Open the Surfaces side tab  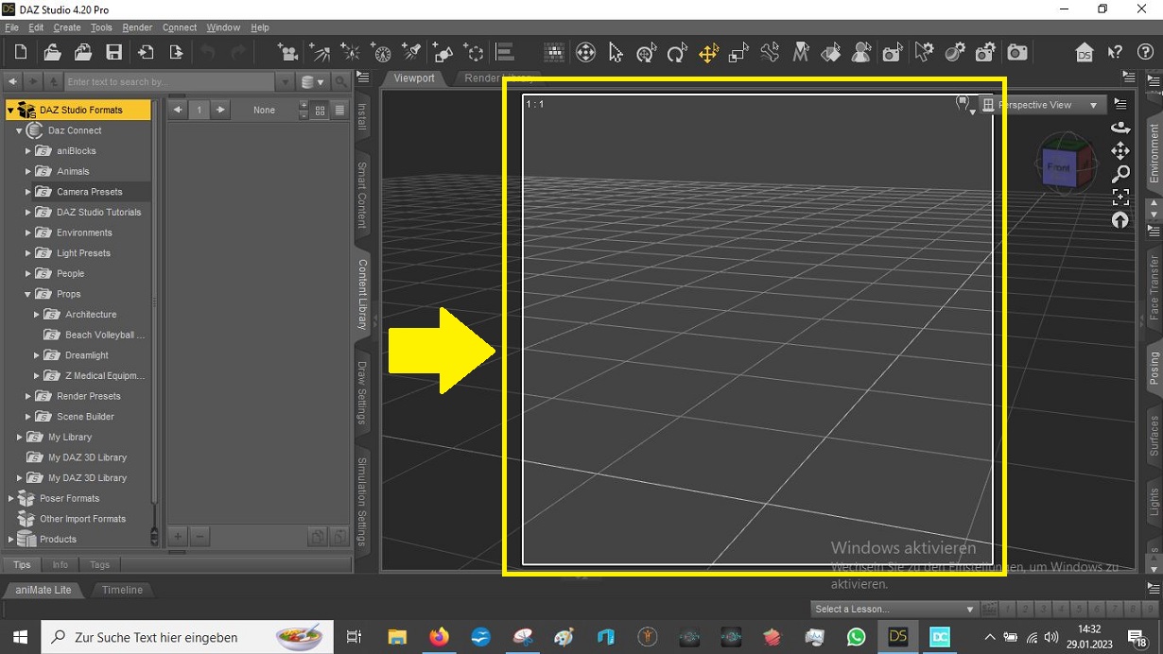[1154, 436]
